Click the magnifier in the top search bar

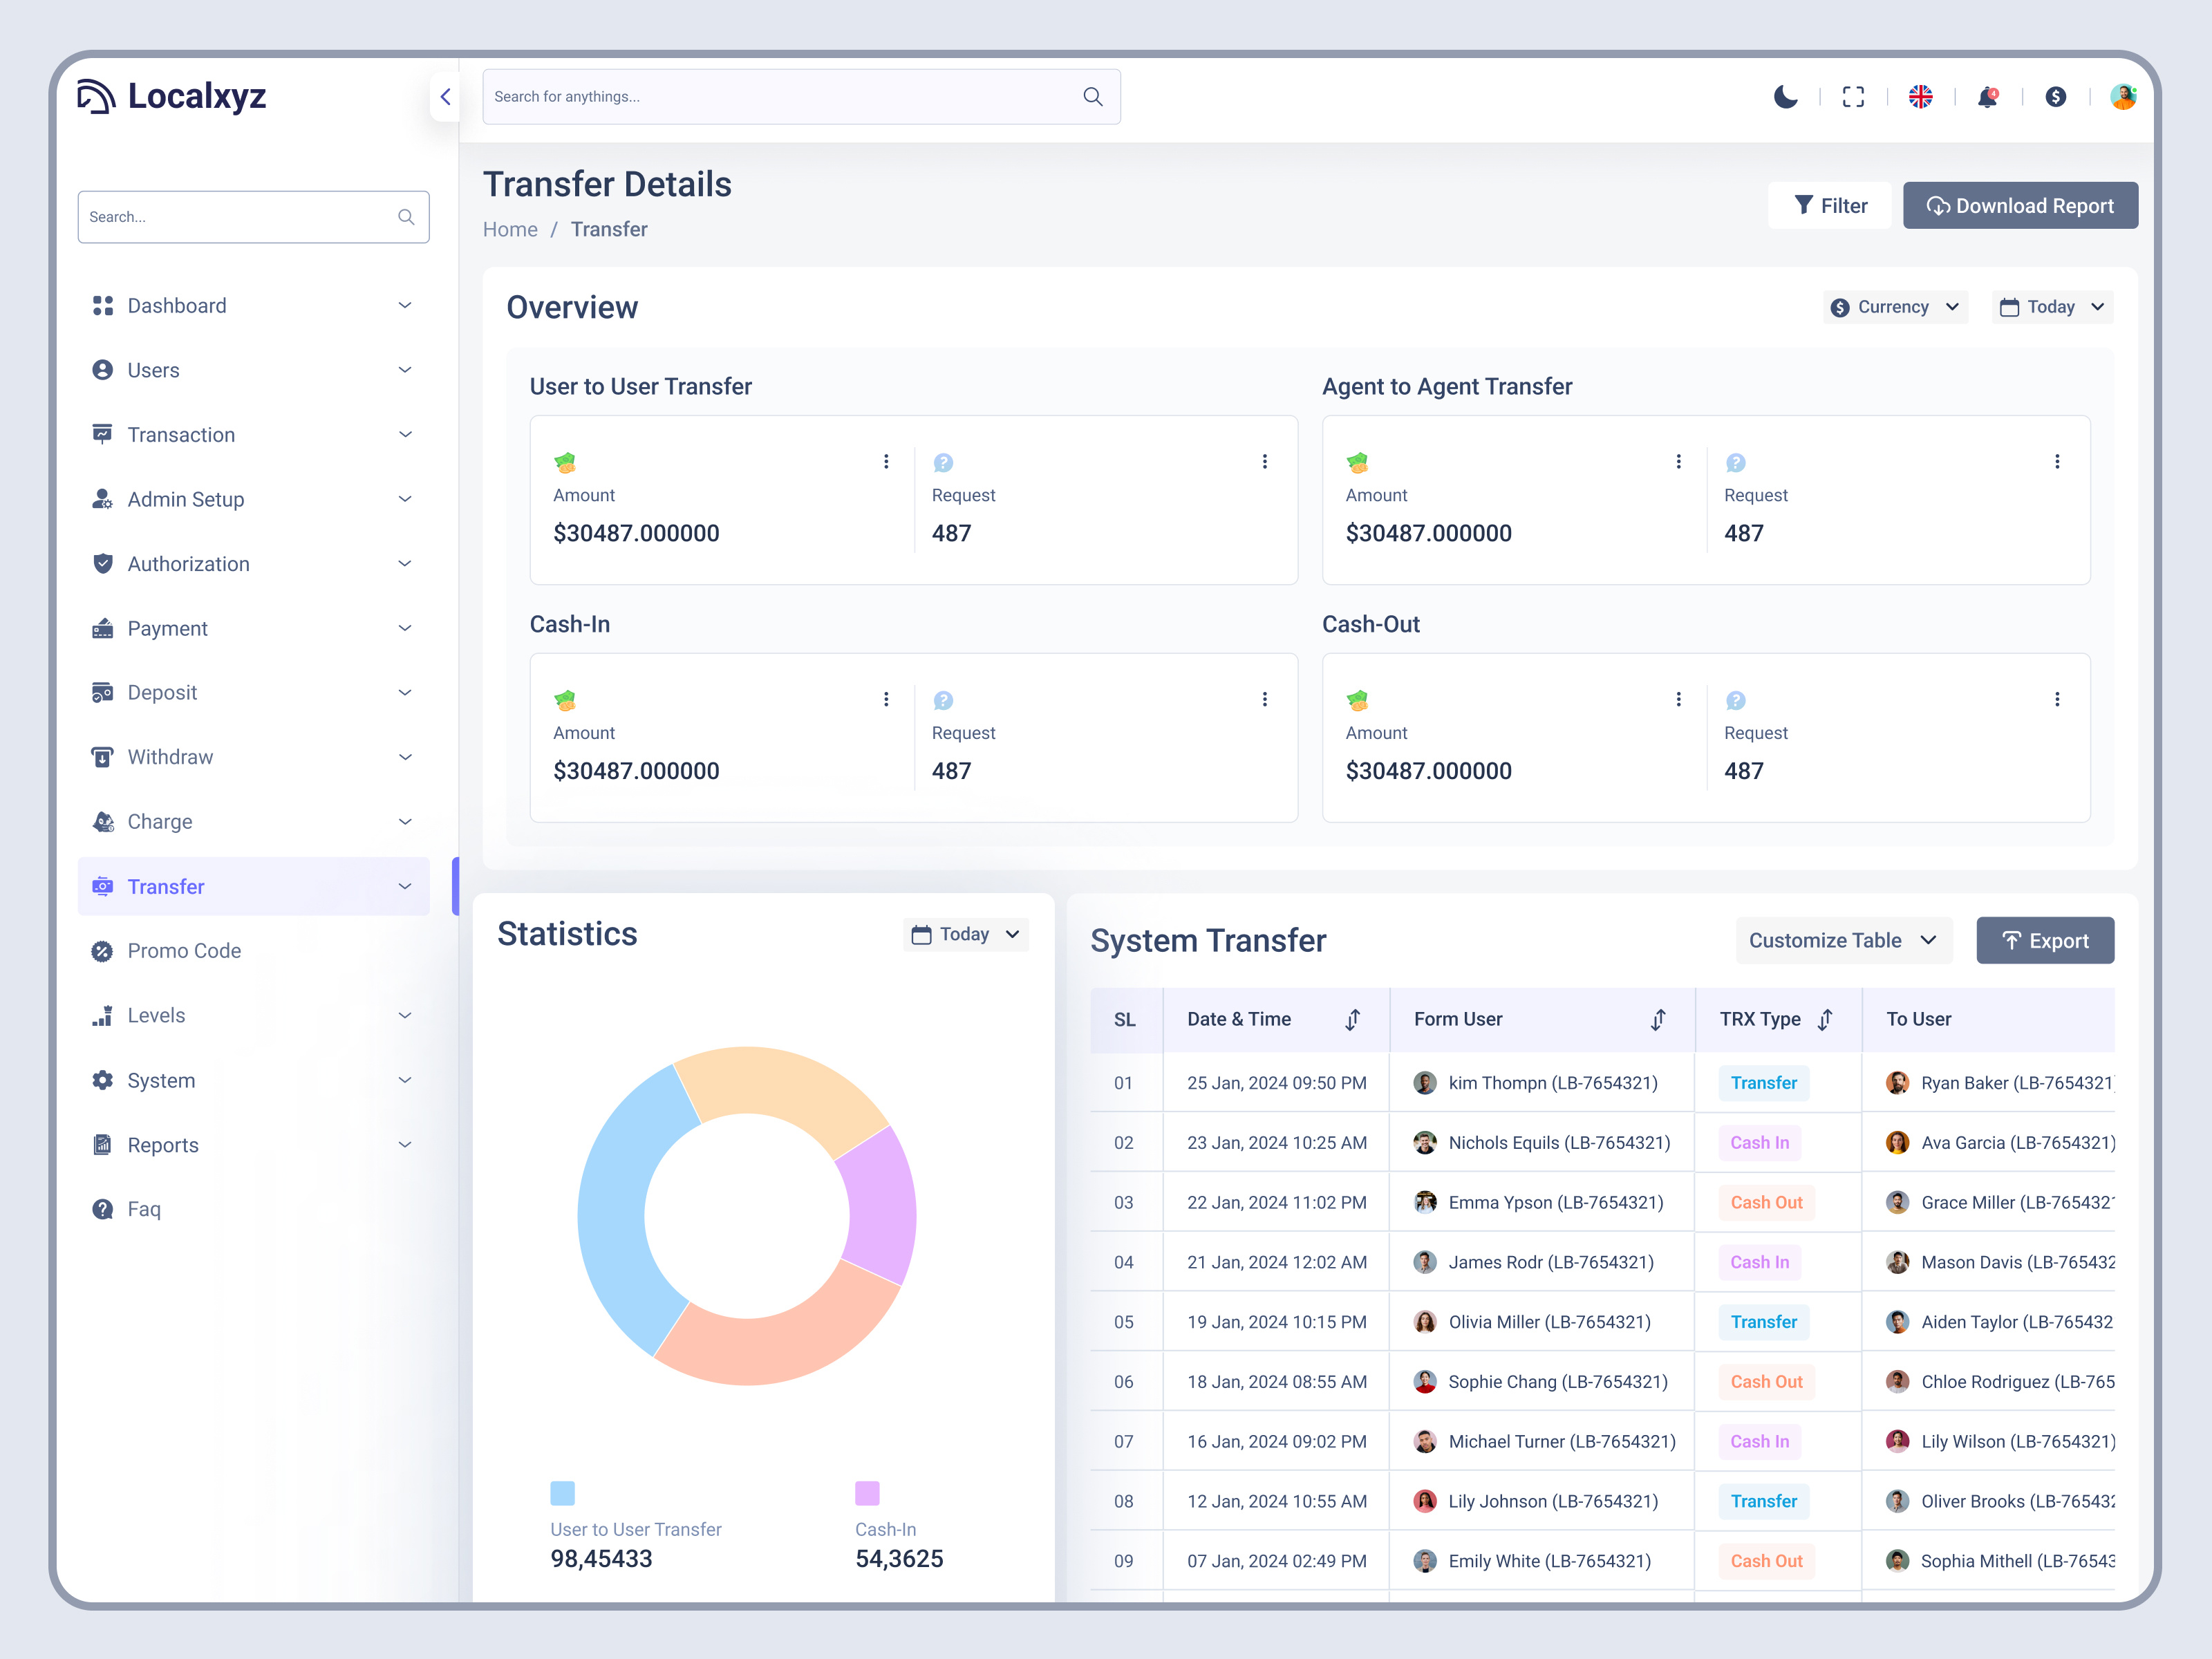tap(1092, 96)
